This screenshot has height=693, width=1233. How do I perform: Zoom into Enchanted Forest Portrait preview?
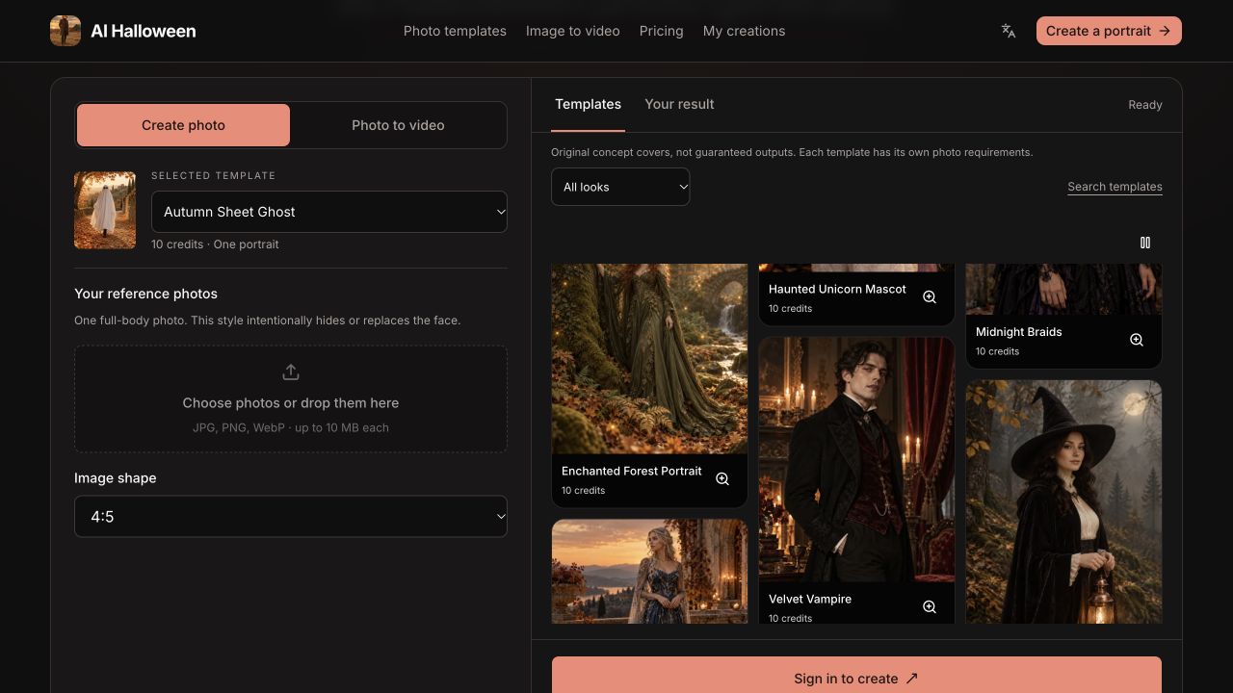[x=722, y=479]
